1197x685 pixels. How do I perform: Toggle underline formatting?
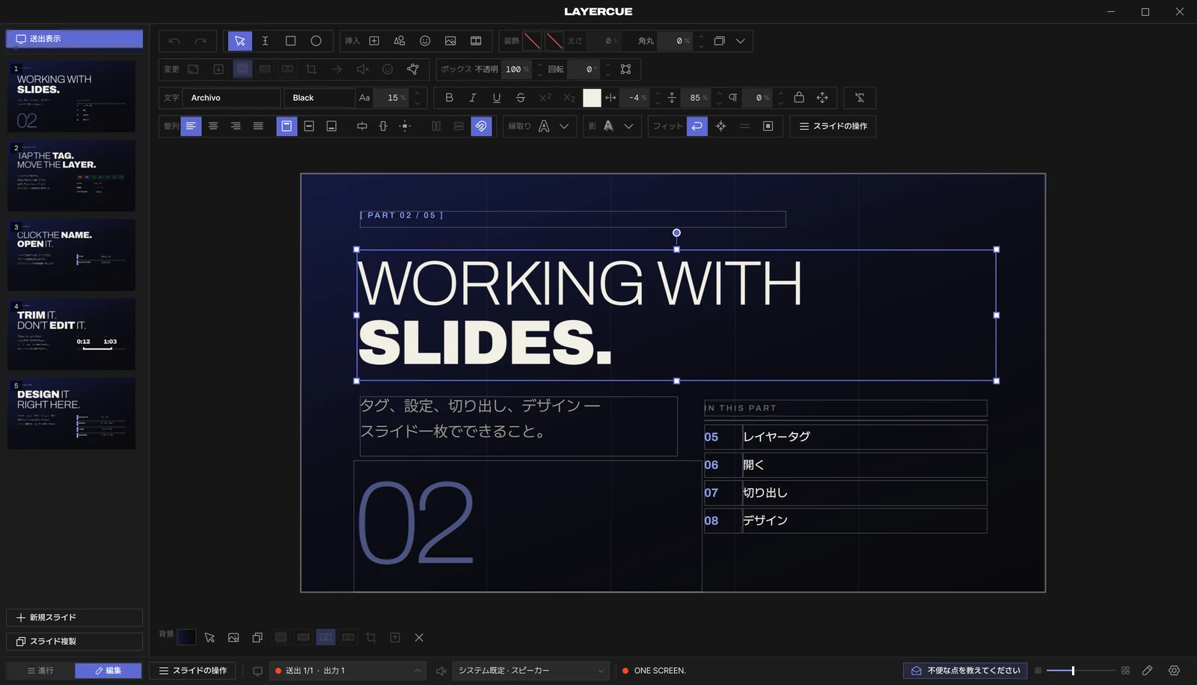click(x=497, y=98)
